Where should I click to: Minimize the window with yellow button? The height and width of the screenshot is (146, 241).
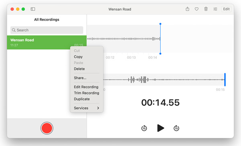tap(18, 9)
